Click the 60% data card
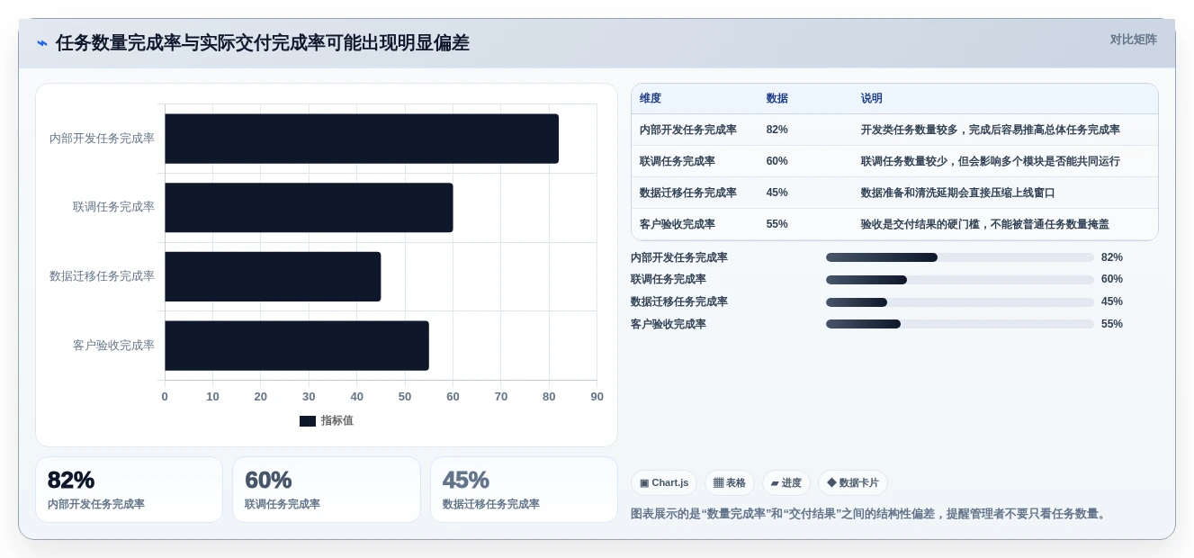Viewport: 1194px width, 558px height. tap(327, 490)
